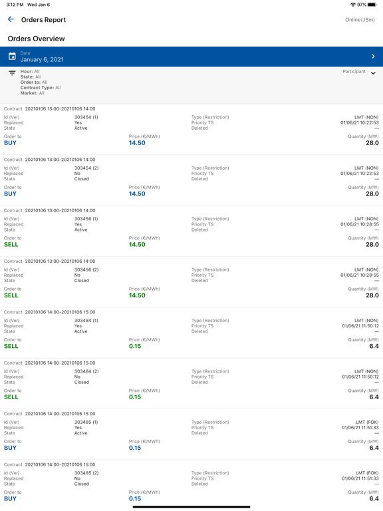Click the Market: All filter line
This screenshot has width=383, height=511.
32,93
